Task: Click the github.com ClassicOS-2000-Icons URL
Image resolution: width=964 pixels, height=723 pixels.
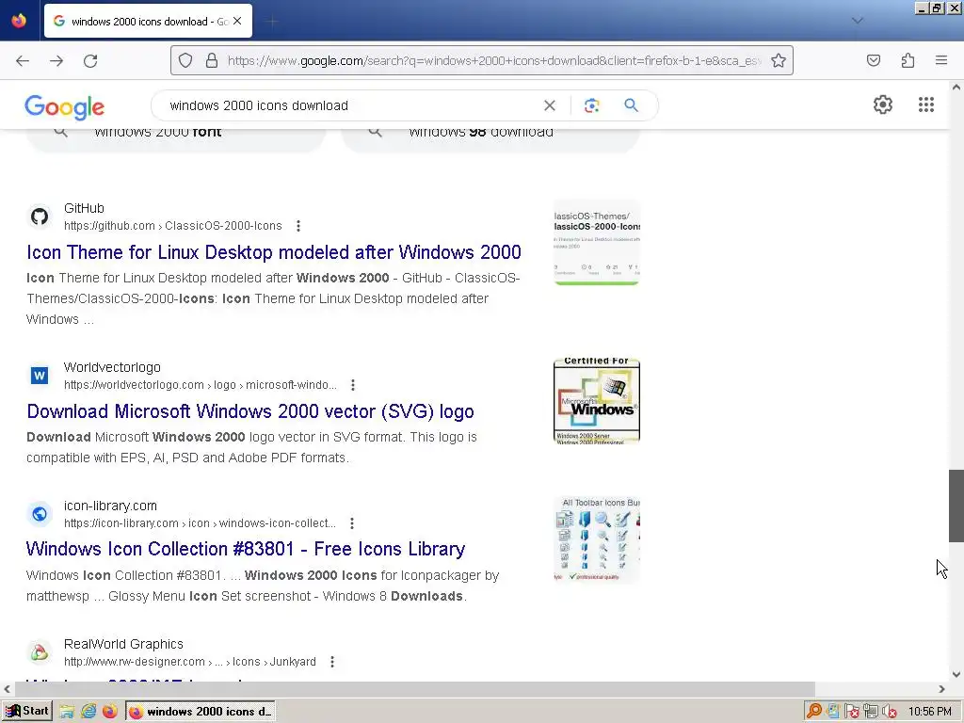Action: pyautogui.click(x=173, y=226)
